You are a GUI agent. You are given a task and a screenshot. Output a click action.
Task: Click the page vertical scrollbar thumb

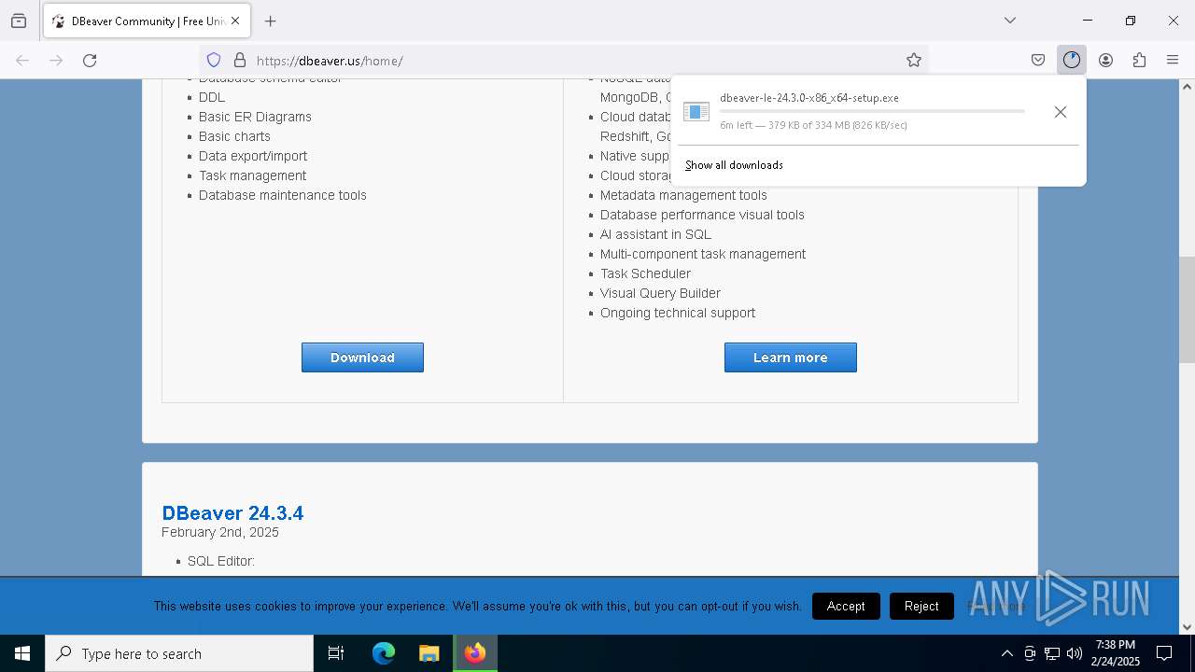click(x=1187, y=309)
